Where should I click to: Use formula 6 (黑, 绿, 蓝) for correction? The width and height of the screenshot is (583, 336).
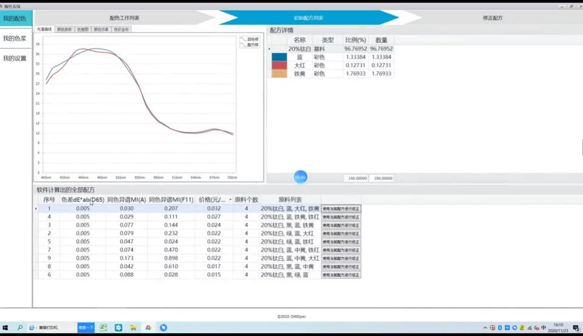341,275
